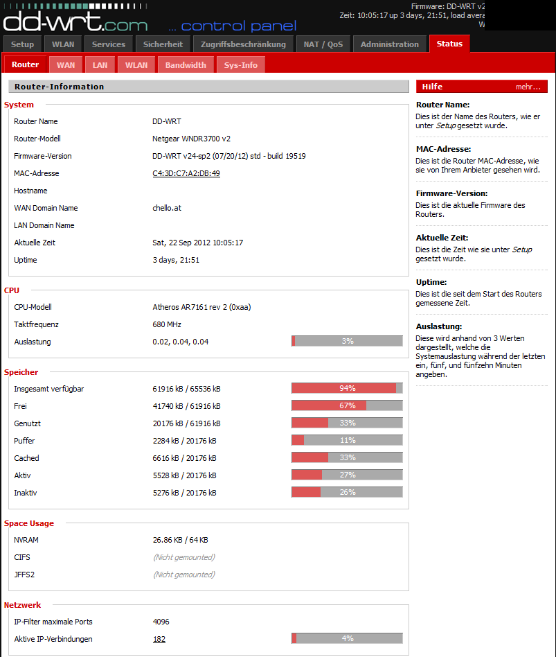The image size is (556, 657).
Task: Click the CPU load 3% progress bar
Action: pos(347,341)
